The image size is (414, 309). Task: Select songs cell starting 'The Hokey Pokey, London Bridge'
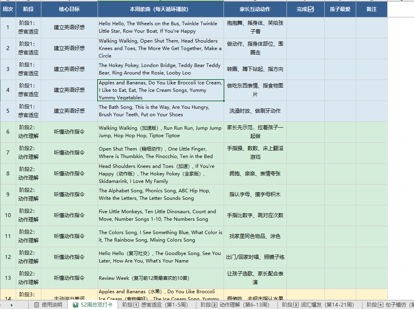(161, 69)
